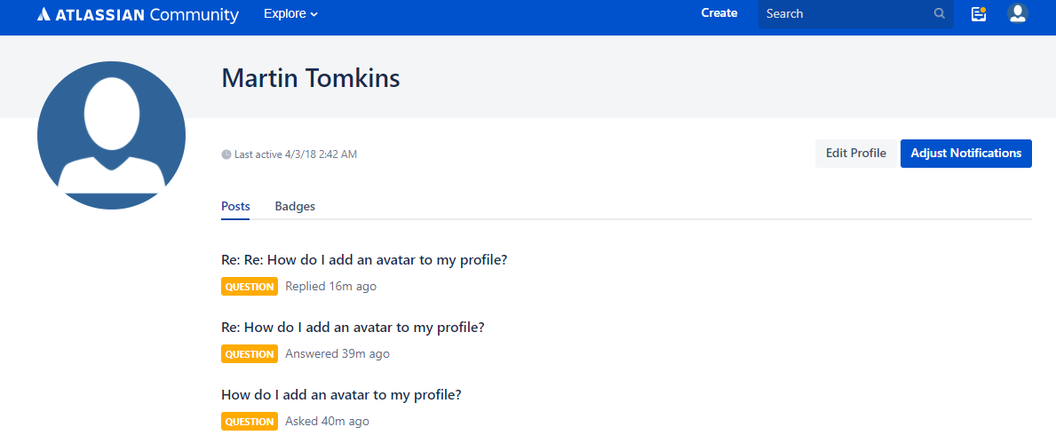
Task: Click Question badge on replied post
Action: (x=250, y=287)
